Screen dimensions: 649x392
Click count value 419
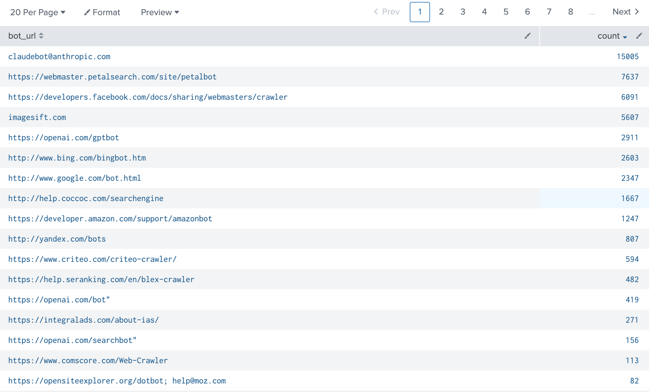[632, 300]
